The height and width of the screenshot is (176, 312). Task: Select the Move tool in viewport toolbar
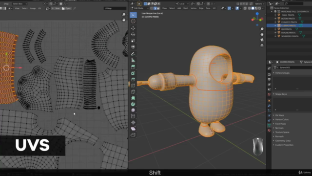click(133, 28)
